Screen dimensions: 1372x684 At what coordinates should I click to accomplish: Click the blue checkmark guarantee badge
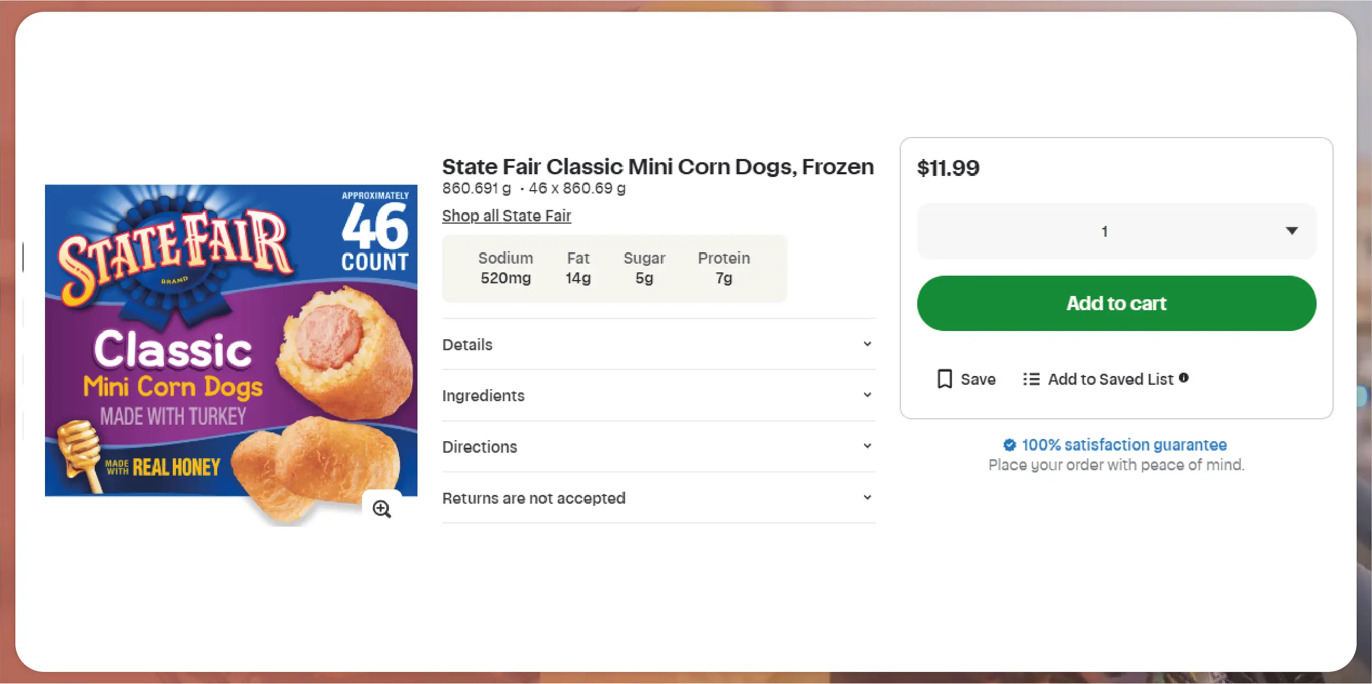coord(1009,444)
